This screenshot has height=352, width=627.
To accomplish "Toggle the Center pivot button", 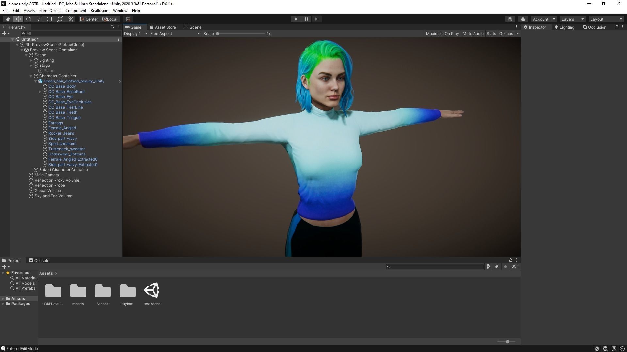I will tap(89, 19).
